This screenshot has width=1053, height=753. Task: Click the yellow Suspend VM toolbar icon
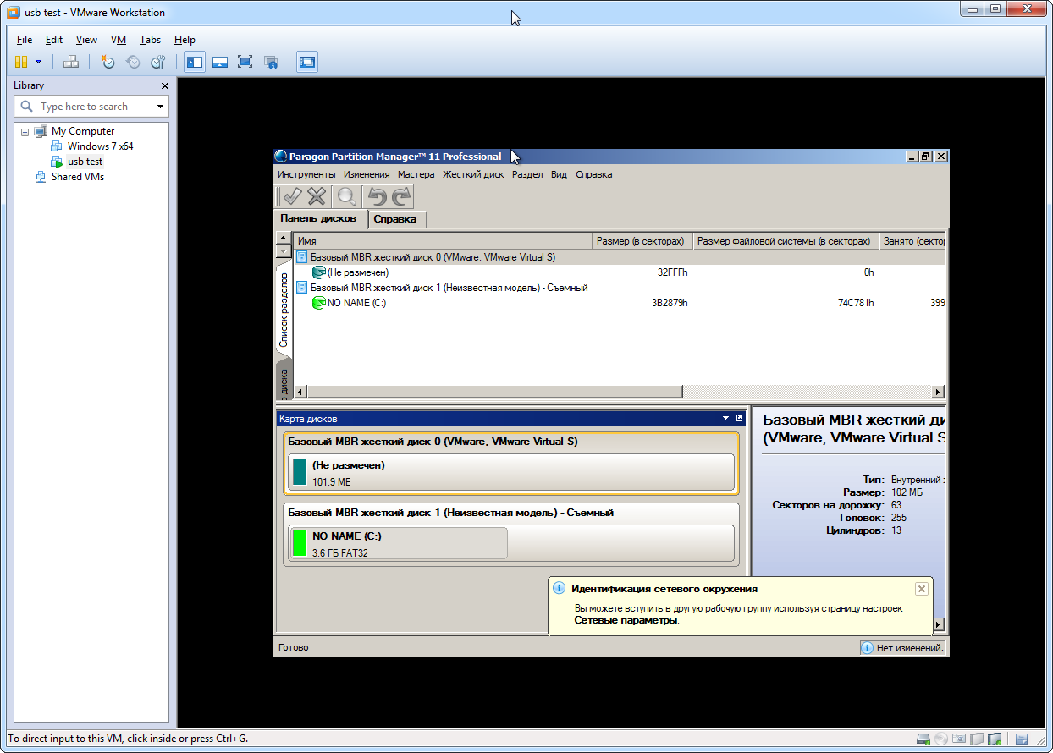21,62
